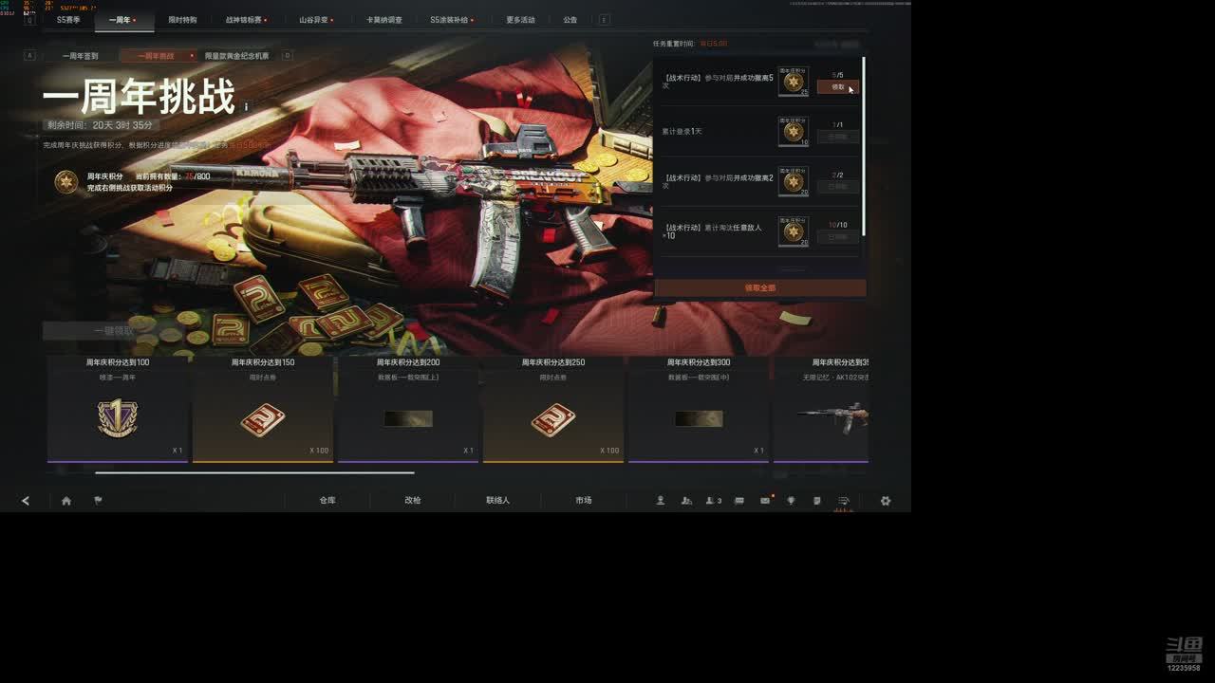Viewport: 1215px width, 683px height.
Task: Go to home via house icon
Action: [66, 501]
